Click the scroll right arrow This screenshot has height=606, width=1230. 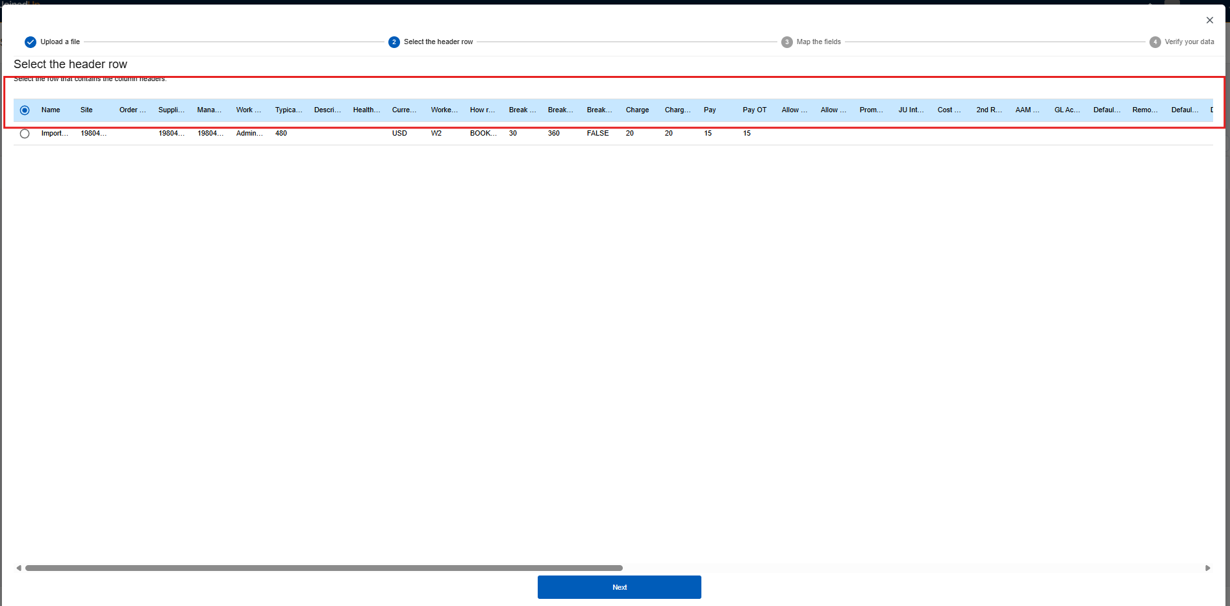1208,568
